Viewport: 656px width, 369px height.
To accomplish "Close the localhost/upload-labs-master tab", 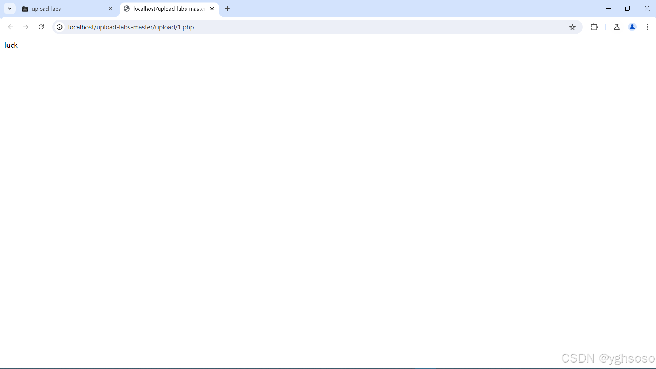I will tap(212, 9).
